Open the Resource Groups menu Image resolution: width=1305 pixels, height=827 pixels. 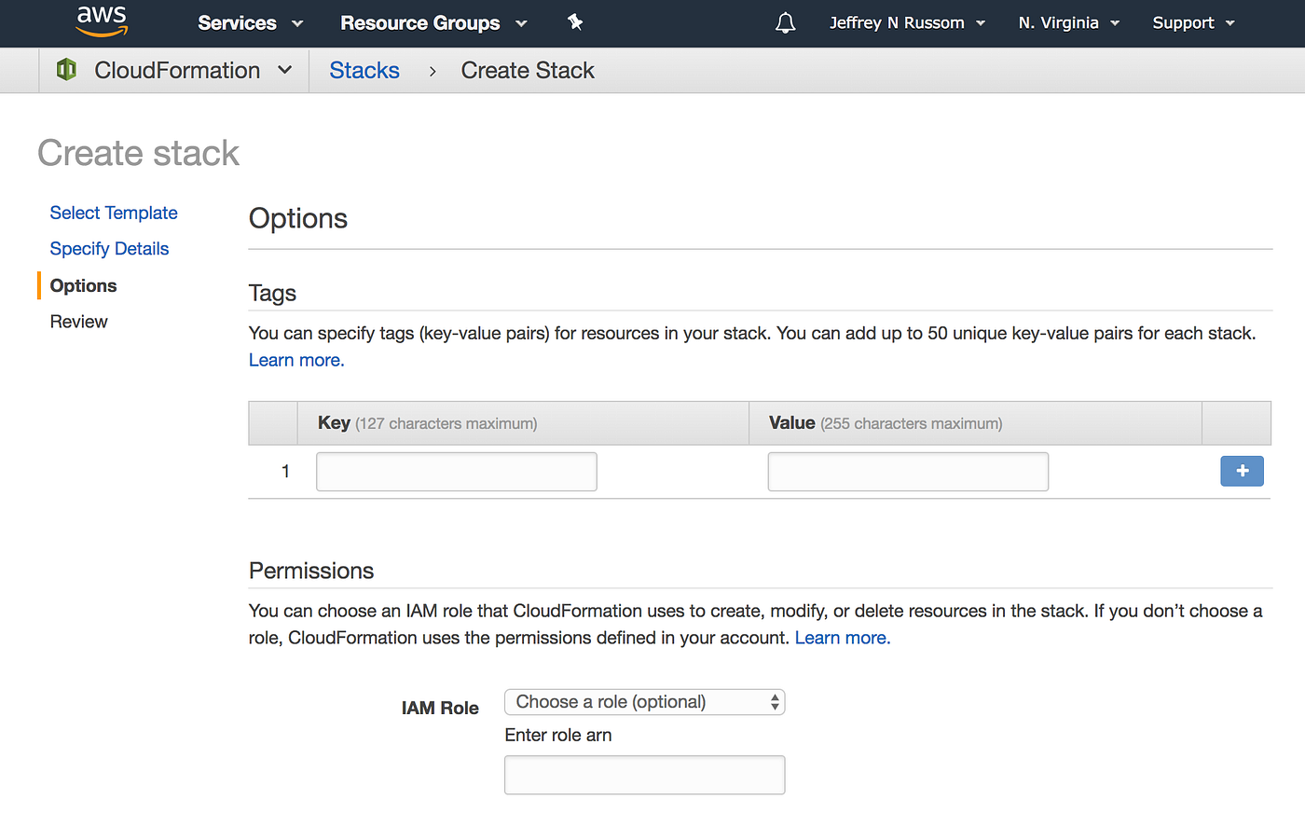coord(433,23)
